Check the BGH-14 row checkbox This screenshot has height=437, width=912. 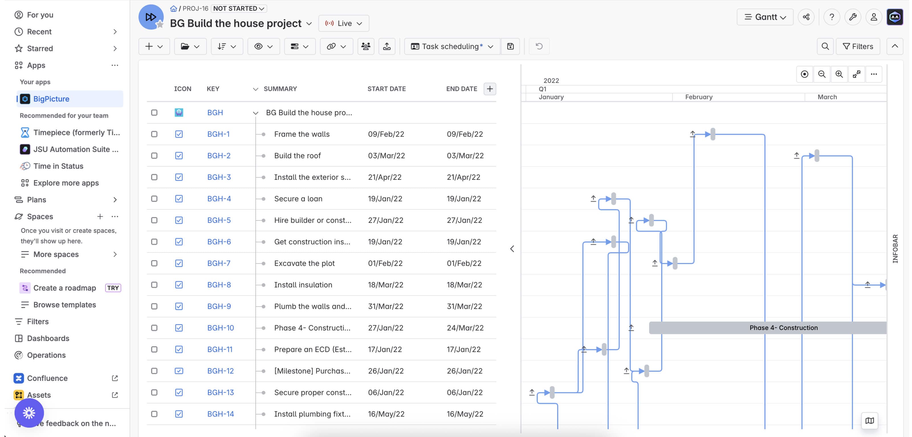pos(154,414)
